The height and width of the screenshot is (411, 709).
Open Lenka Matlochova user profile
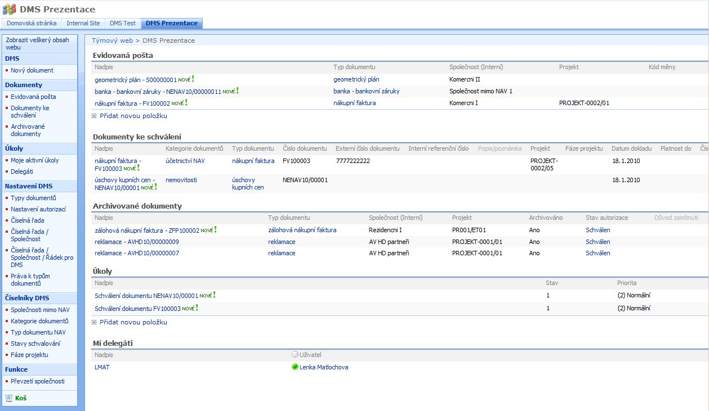click(x=324, y=367)
